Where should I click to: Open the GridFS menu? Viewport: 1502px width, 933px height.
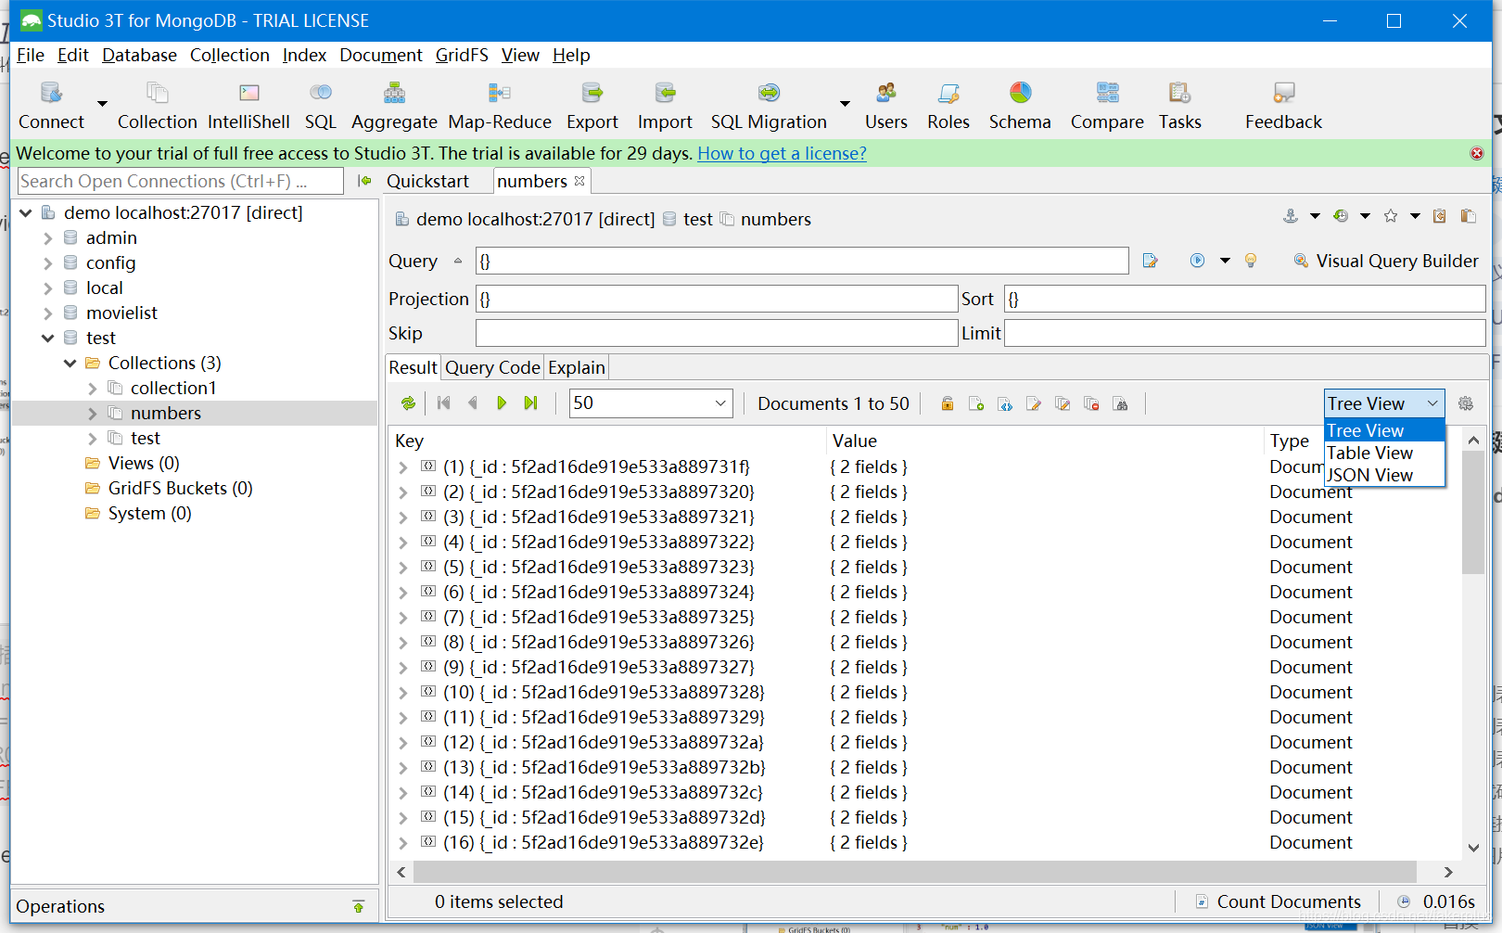click(462, 55)
